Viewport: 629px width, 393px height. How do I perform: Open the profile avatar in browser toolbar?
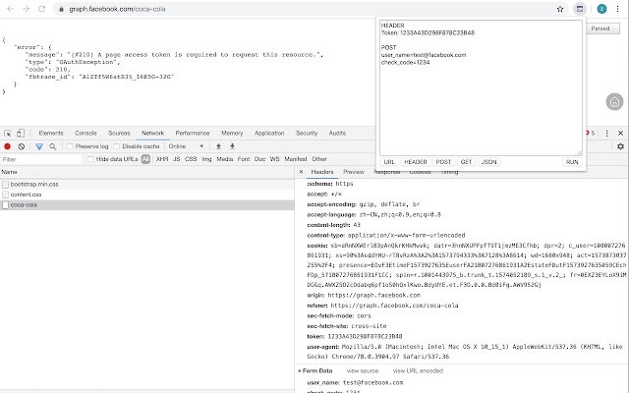601,9
